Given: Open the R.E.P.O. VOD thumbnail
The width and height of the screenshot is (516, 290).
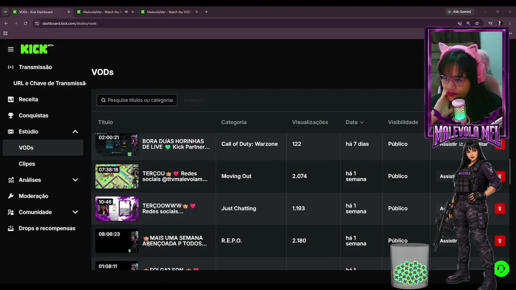Looking at the screenshot, I should [x=117, y=241].
